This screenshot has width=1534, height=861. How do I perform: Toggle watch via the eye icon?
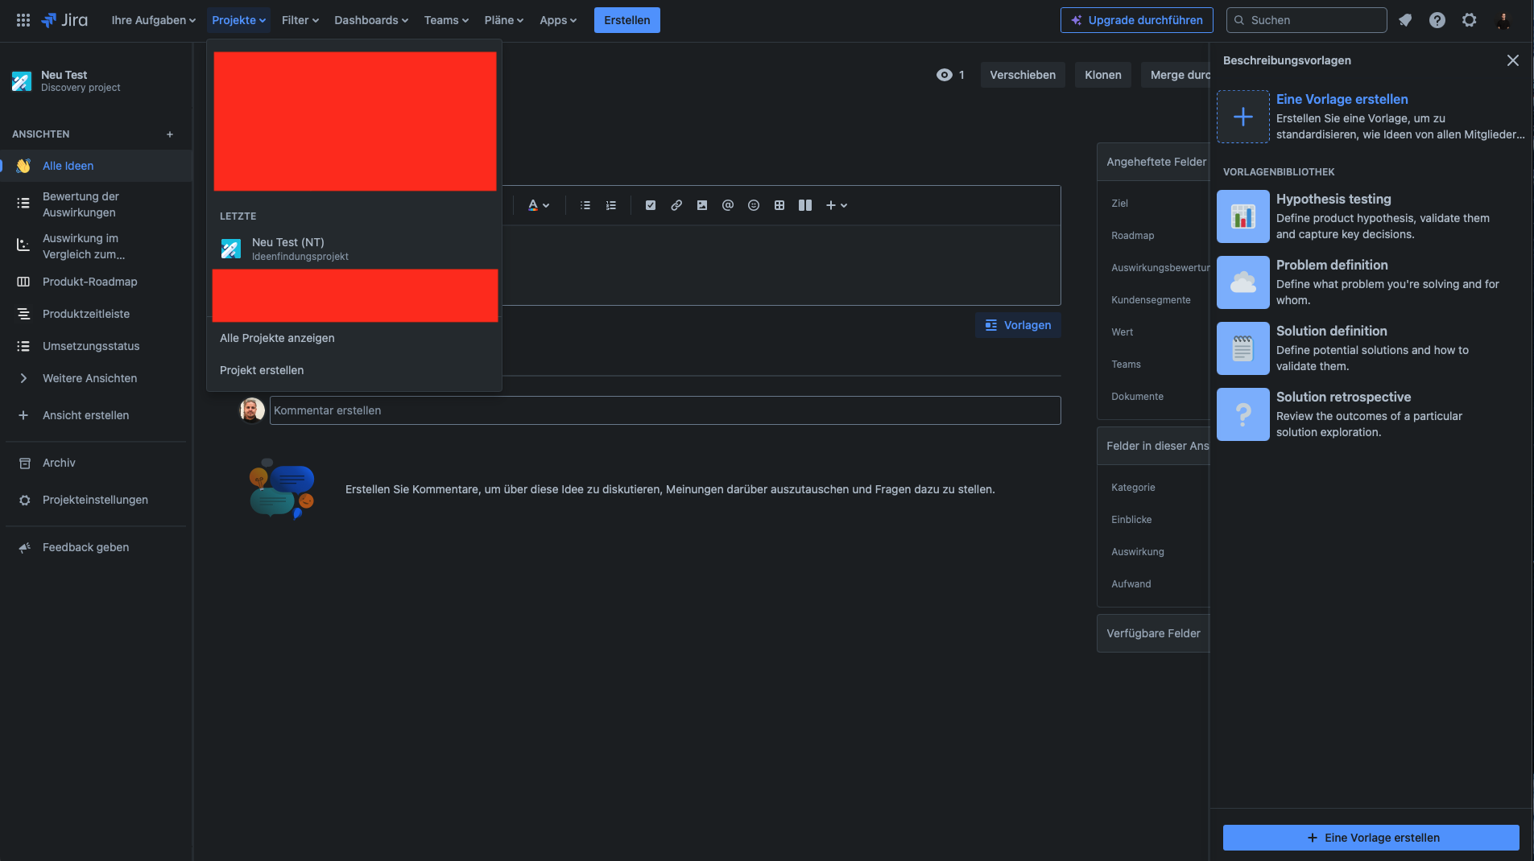(945, 75)
